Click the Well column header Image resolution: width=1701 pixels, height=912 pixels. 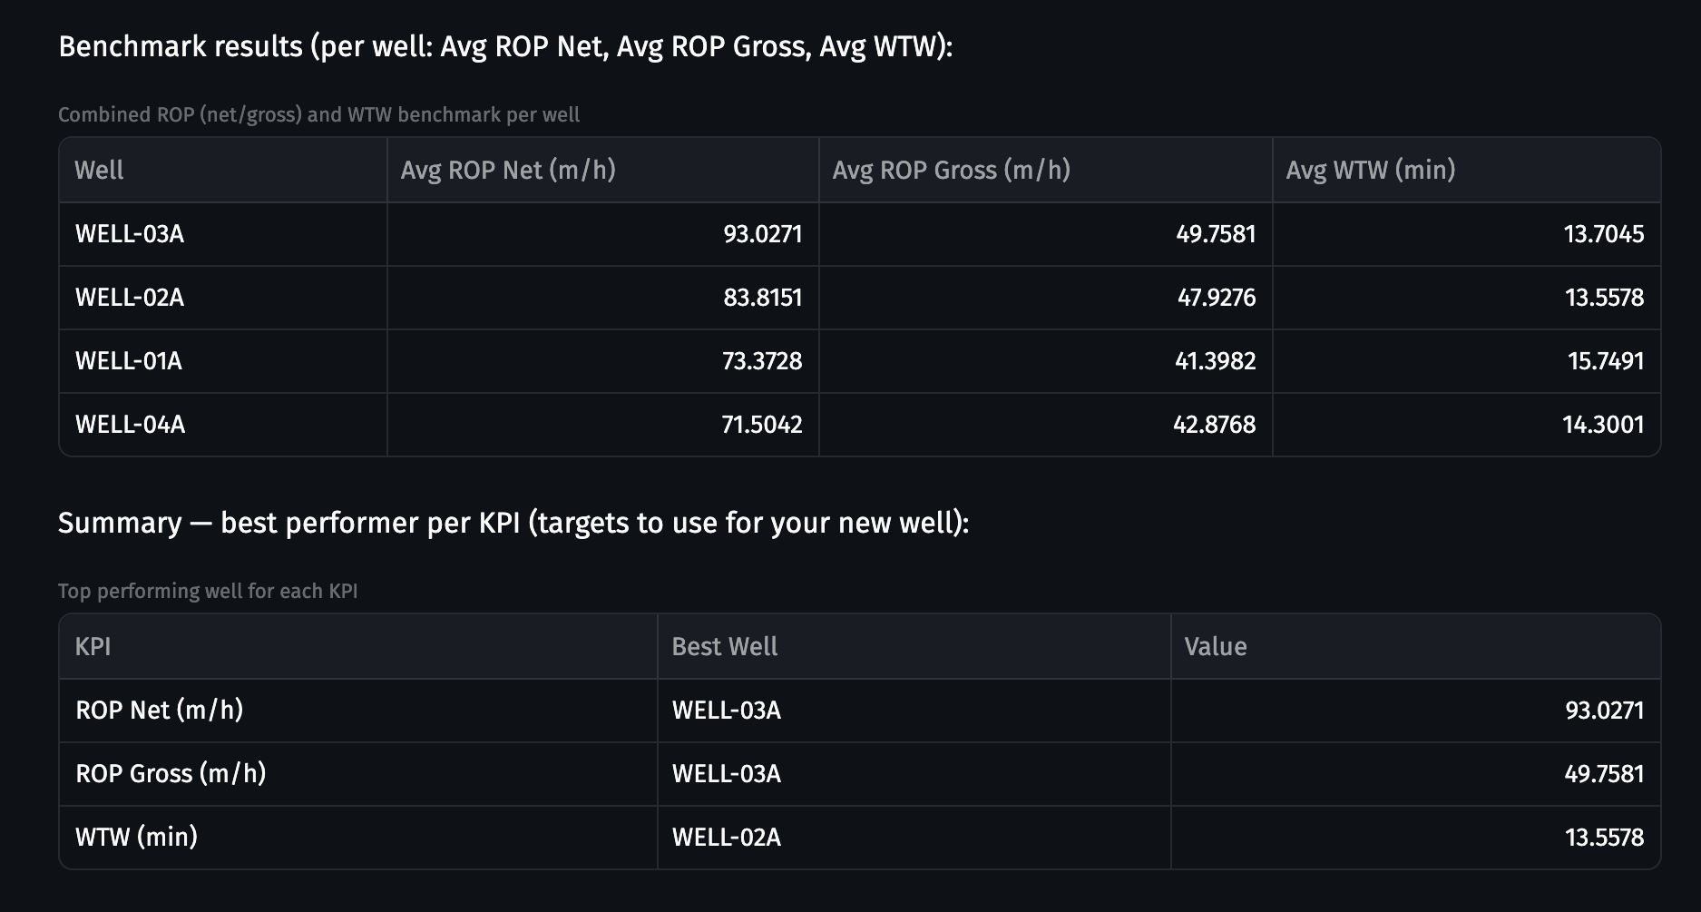tap(100, 171)
